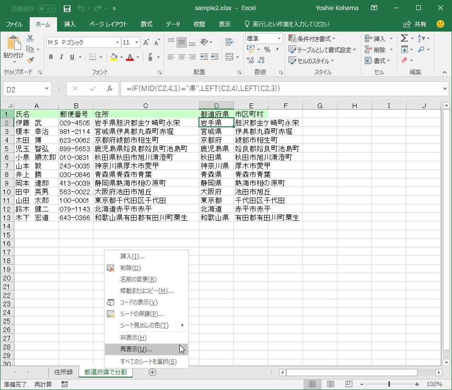Click the Save icon in title bar

click(x=67, y=8)
